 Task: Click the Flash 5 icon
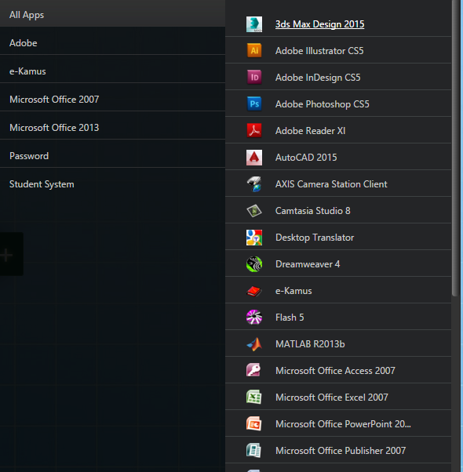tap(254, 318)
